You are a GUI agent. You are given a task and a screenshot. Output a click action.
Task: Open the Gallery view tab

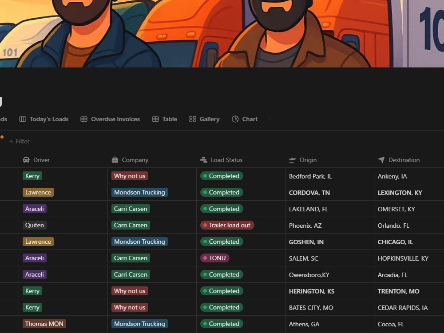(204, 119)
